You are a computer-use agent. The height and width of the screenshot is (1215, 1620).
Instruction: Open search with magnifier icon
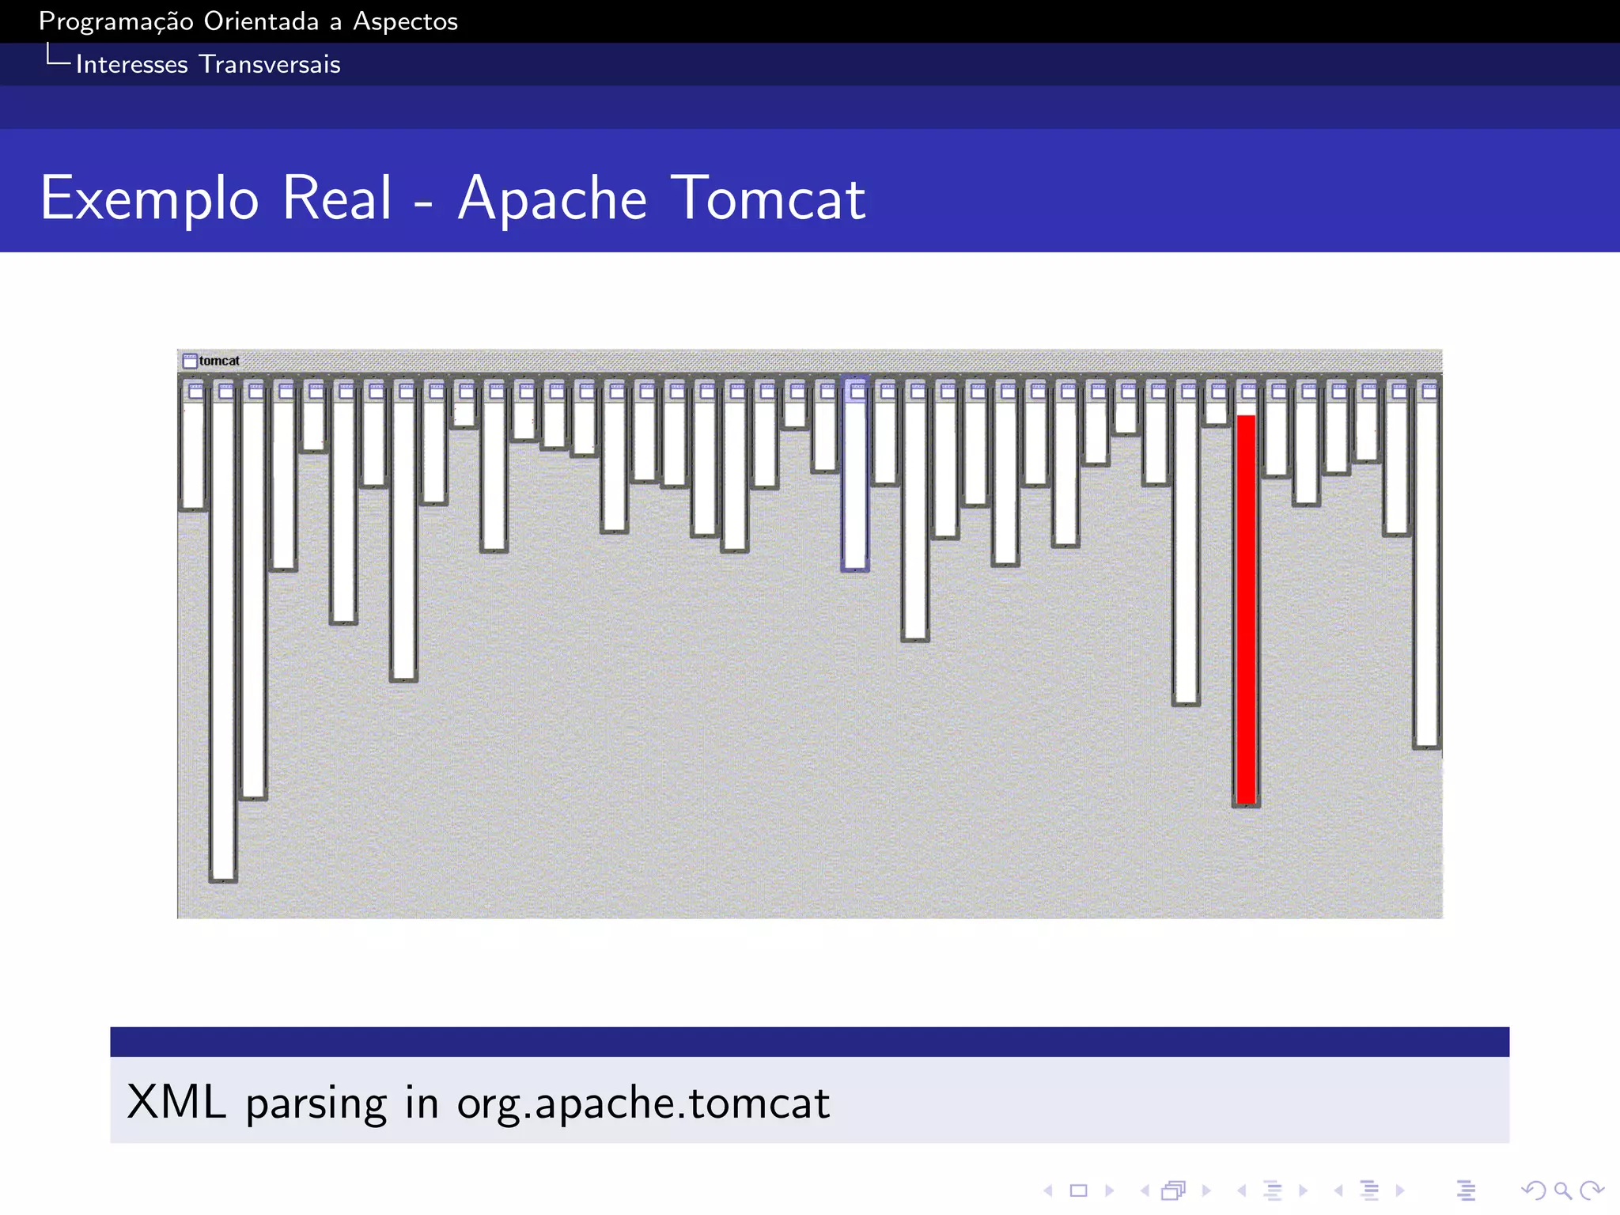[1562, 1190]
